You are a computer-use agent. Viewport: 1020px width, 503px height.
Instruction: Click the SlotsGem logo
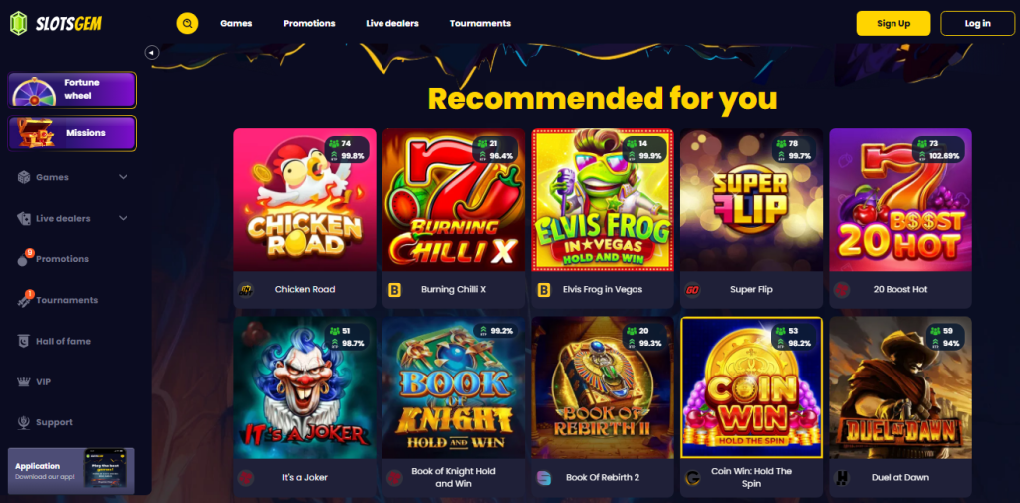pyautogui.click(x=56, y=24)
